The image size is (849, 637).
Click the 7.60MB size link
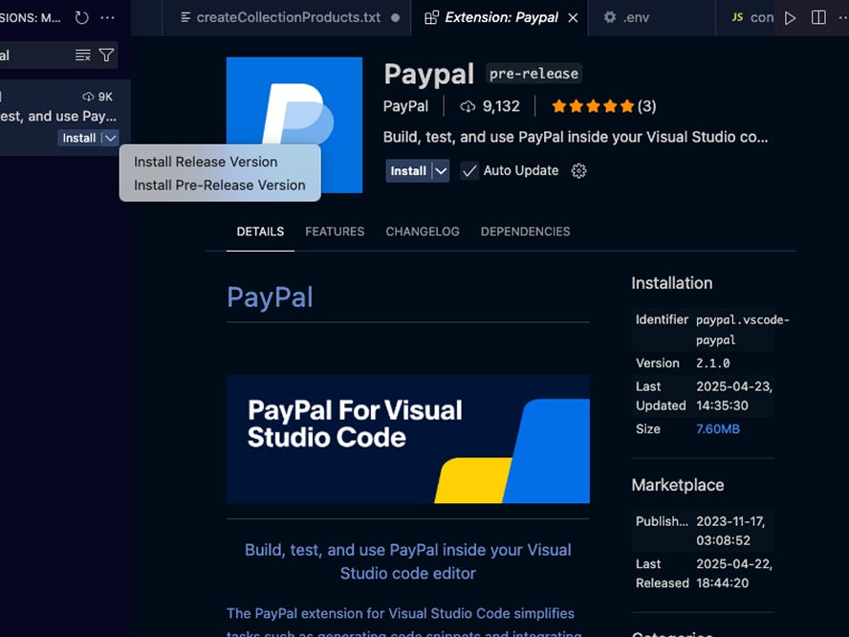(x=717, y=429)
